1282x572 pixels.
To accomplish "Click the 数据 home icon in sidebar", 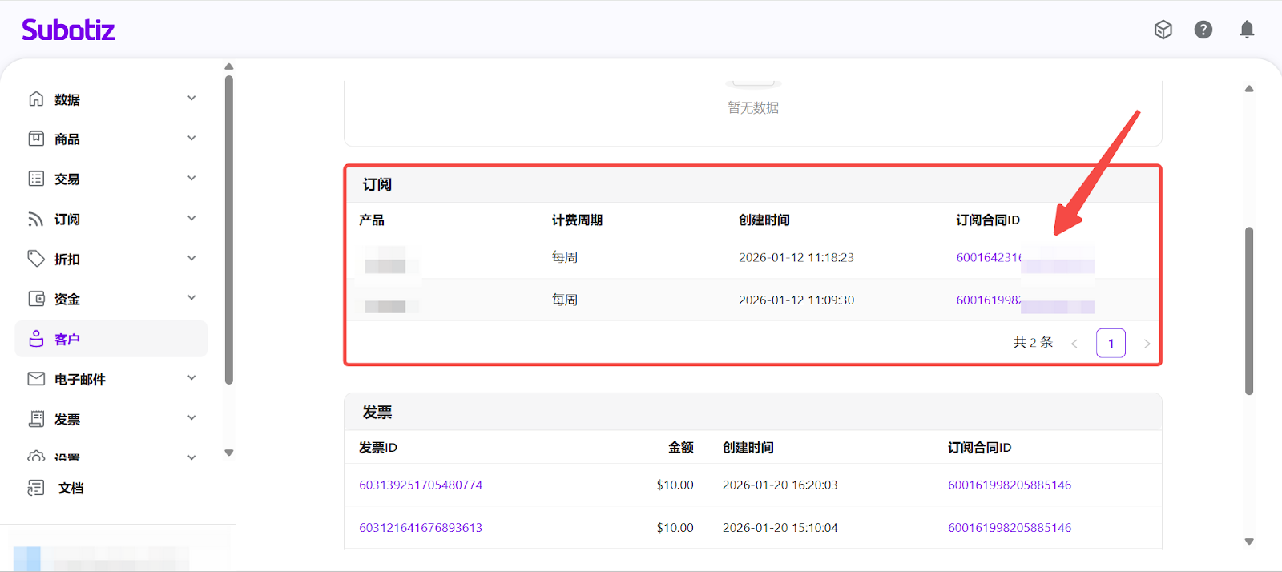I will 36,99.
